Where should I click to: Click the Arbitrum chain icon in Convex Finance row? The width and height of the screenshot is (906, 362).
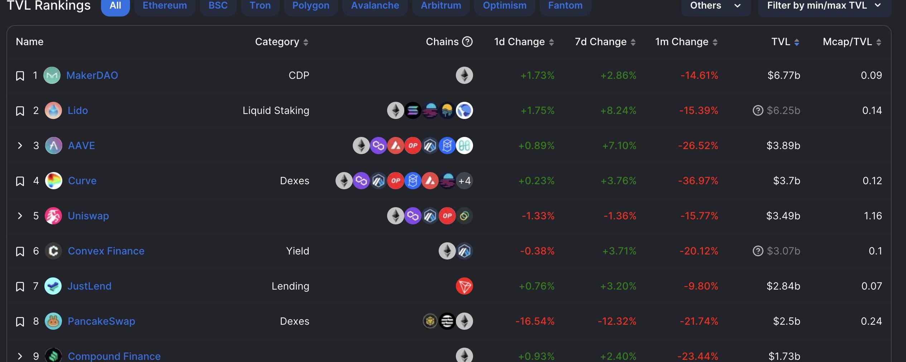coord(464,251)
